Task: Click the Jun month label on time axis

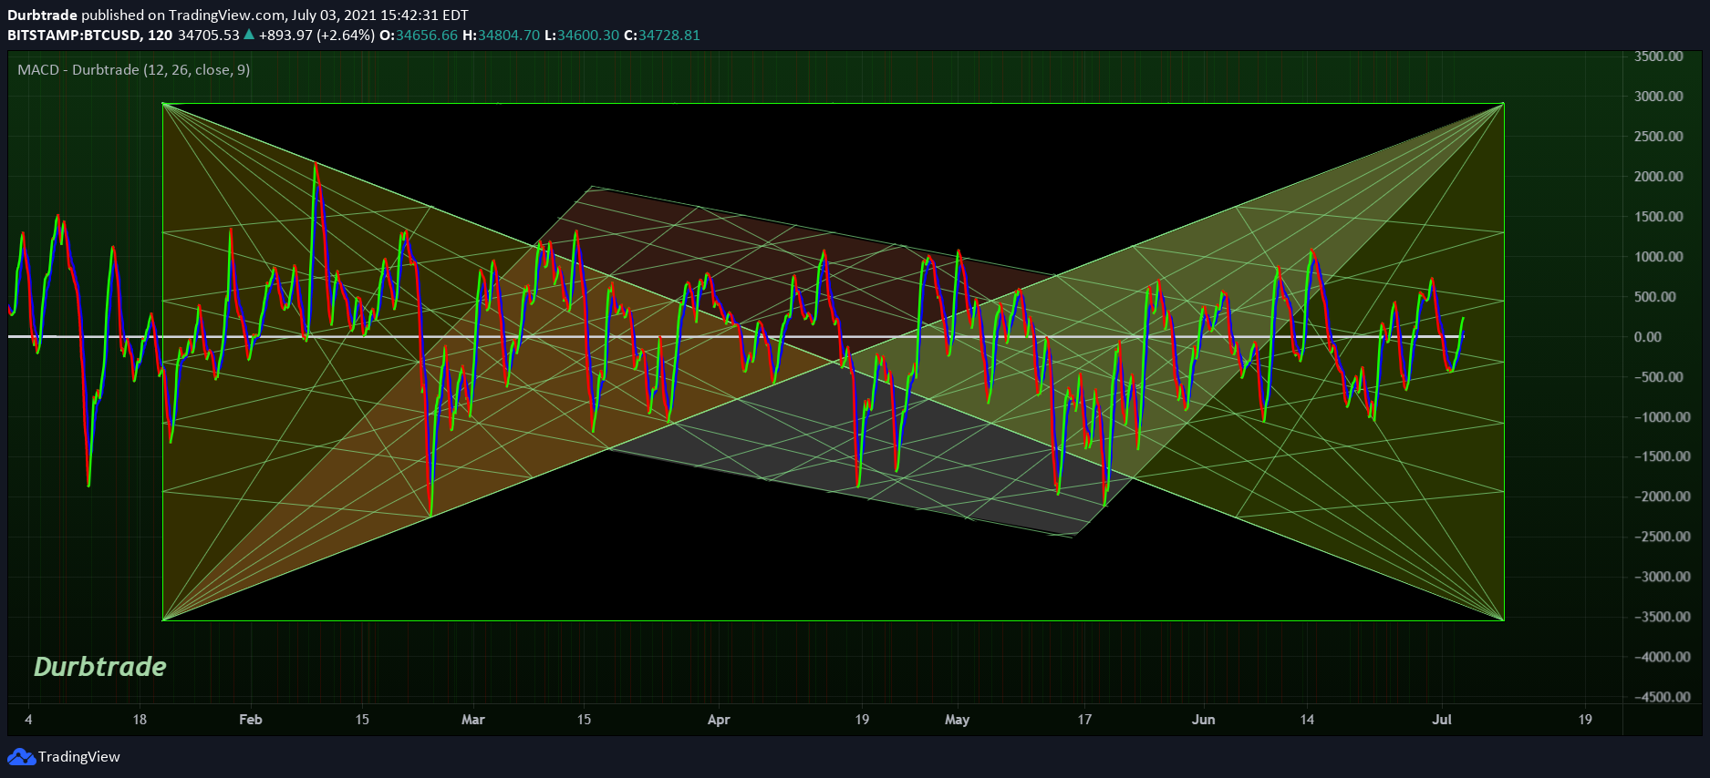Action: point(1204,720)
